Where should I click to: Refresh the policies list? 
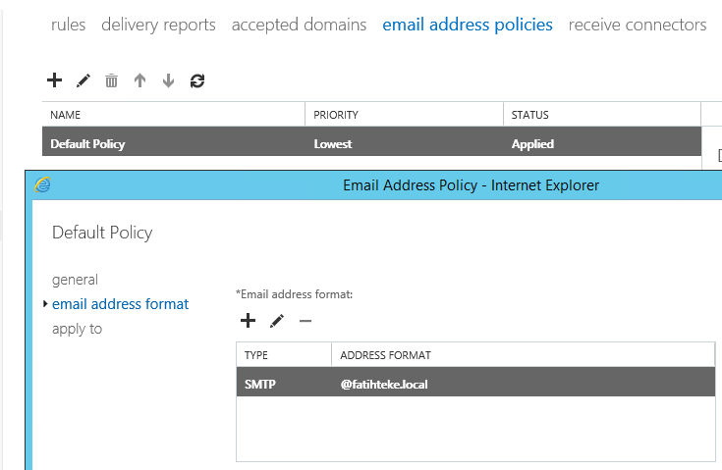click(x=197, y=80)
